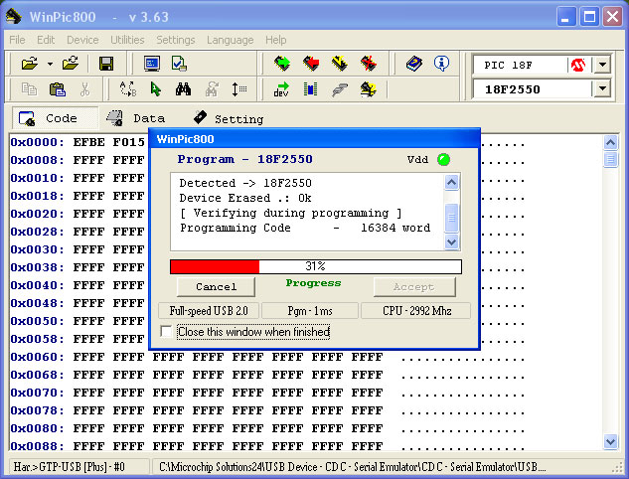Click the Cut scissors icon
The image size is (629, 479).
pos(84,89)
